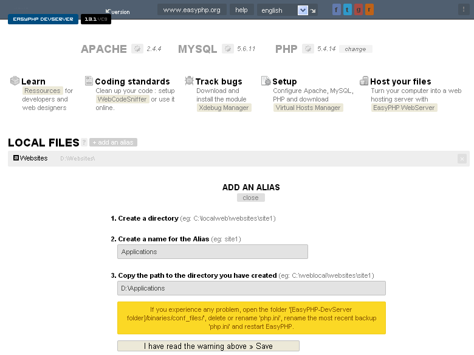Click the exclamation notification icon
This screenshot has height=355, width=474.
click(464, 9)
